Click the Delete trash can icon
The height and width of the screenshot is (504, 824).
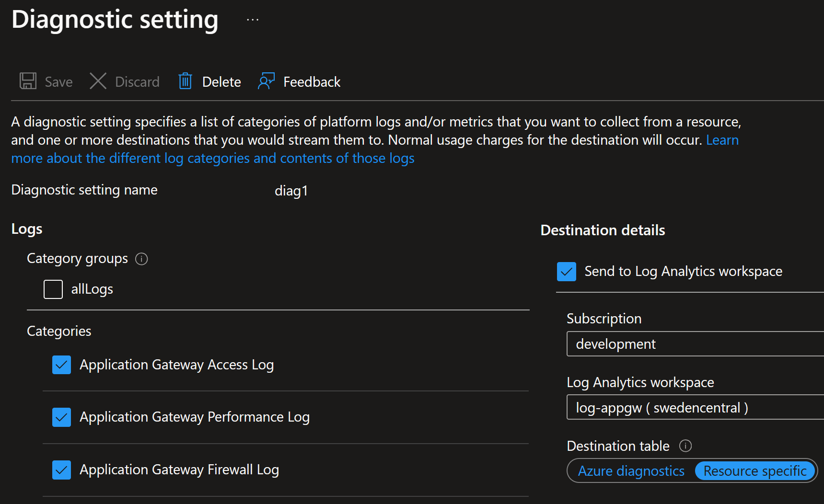tap(185, 81)
